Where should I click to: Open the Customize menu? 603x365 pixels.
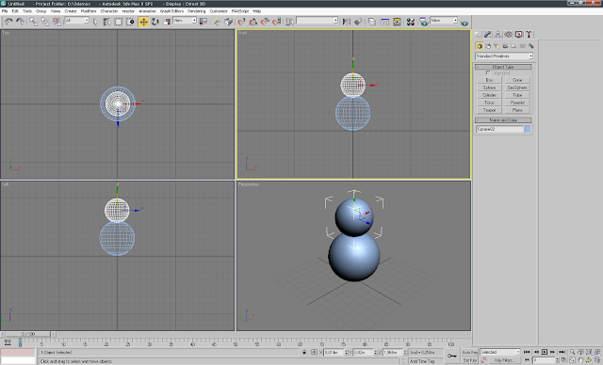pyautogui.click(x=219, y=11)
